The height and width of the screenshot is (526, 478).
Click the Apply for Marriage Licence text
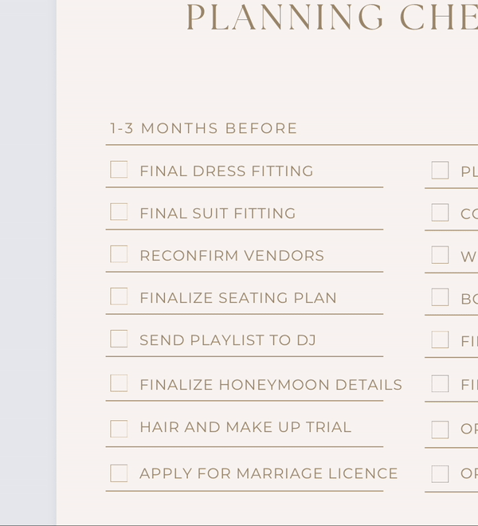(x=268, y=473)
